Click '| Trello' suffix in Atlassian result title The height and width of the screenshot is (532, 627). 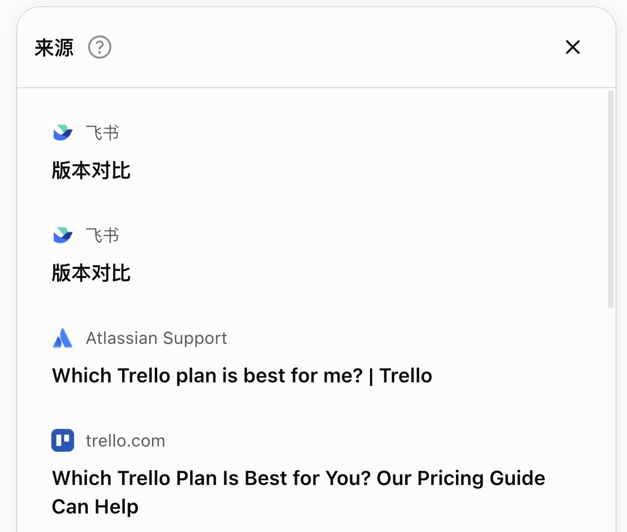point(401,376)
